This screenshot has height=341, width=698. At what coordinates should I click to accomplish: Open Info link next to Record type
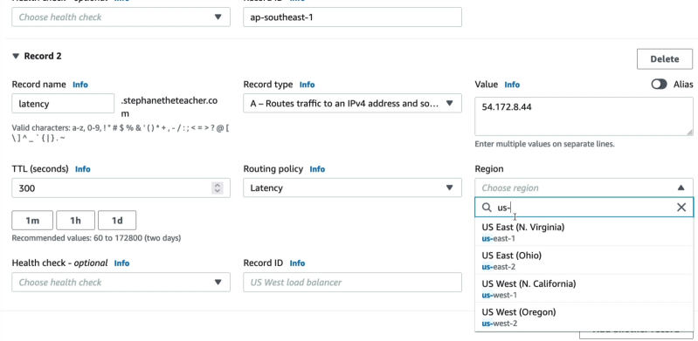(307, 85)
